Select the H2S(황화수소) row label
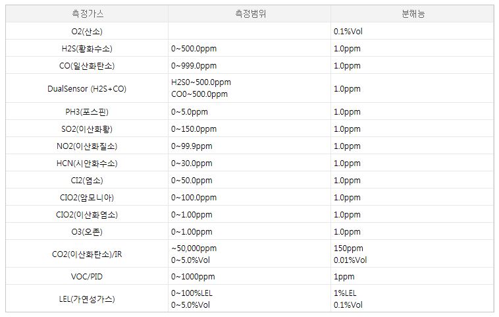 87,48
